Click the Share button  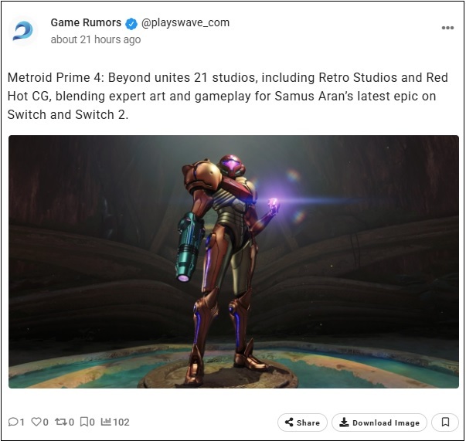click(302, 422)
